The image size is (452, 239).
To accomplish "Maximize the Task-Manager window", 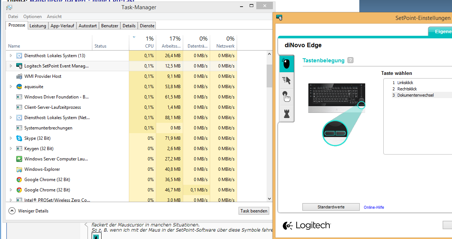I will (251, 6).
